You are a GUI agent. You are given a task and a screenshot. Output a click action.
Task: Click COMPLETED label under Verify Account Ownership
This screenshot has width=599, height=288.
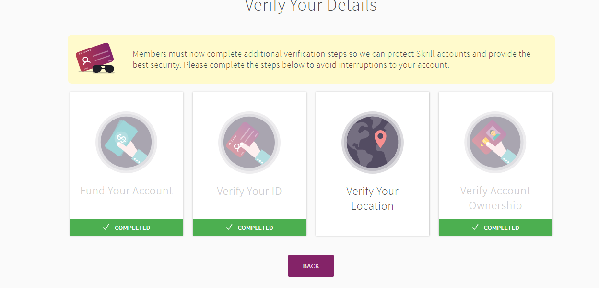(501, 228)
